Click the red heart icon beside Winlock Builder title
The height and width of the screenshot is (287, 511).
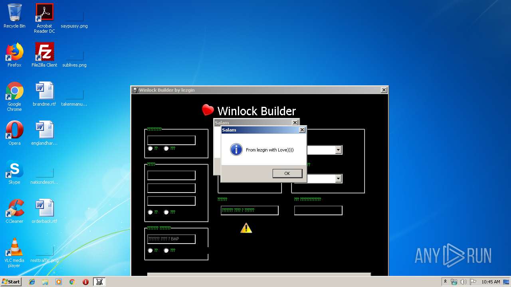pyautogui.click(x=208, y=110)
